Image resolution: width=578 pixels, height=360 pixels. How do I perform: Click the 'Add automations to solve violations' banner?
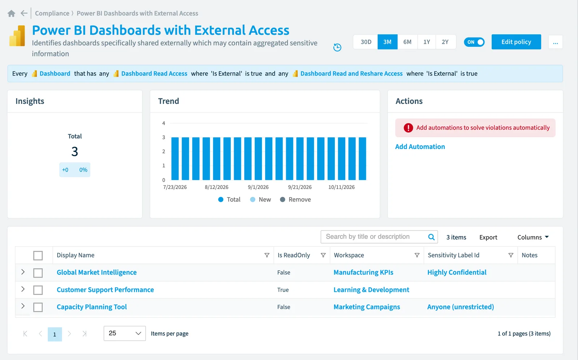(x=475, y=128)
